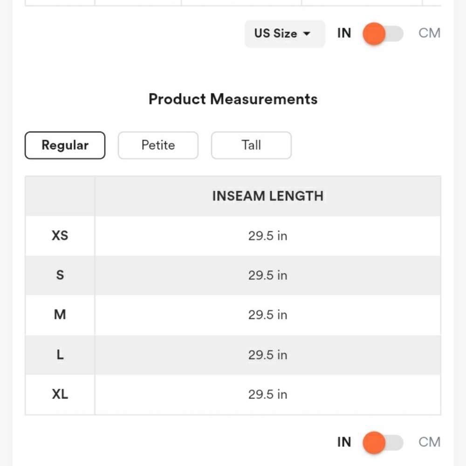Select the bottom IN unit label

click(x=344, y=442)
